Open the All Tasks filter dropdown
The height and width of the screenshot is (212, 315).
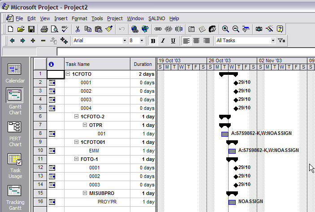(273, 41)
